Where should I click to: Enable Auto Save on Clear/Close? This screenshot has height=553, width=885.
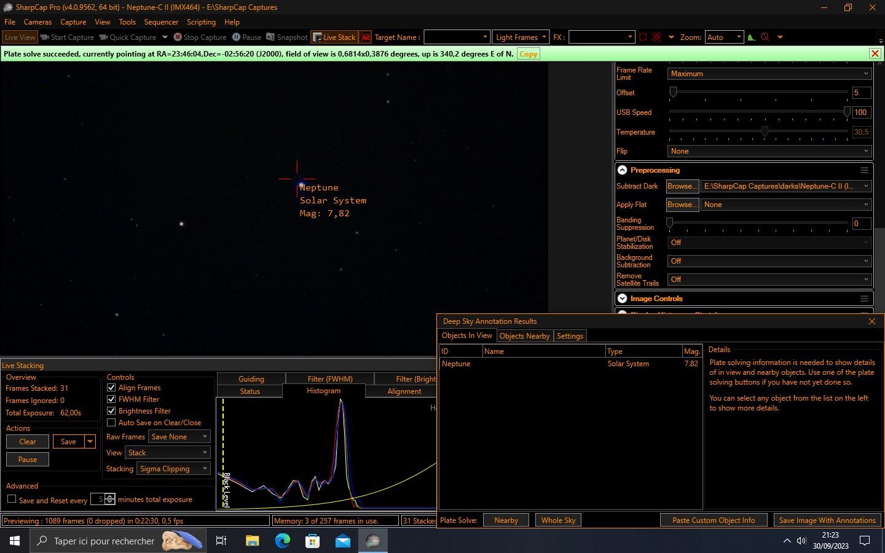pos(111,423)
